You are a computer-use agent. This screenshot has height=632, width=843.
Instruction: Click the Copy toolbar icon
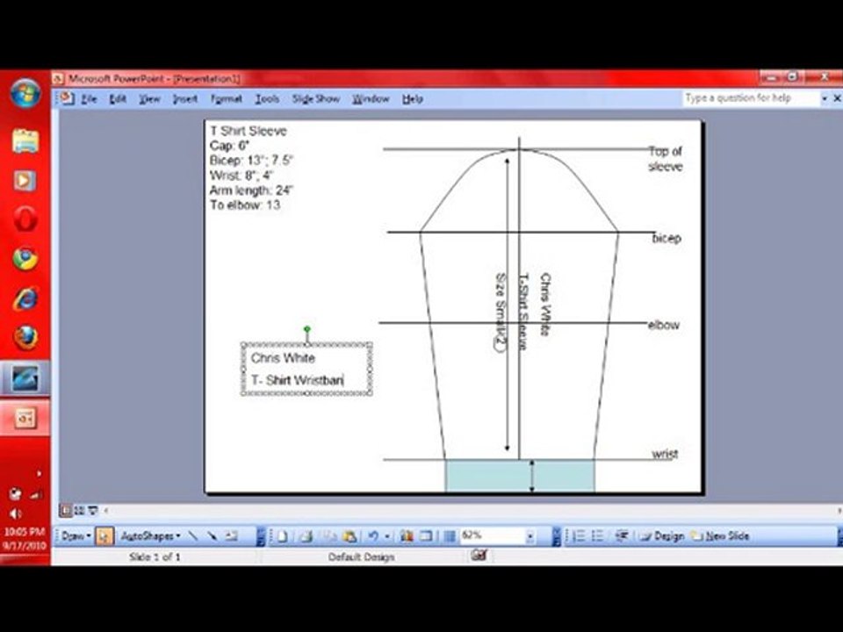tap(329, 535)
